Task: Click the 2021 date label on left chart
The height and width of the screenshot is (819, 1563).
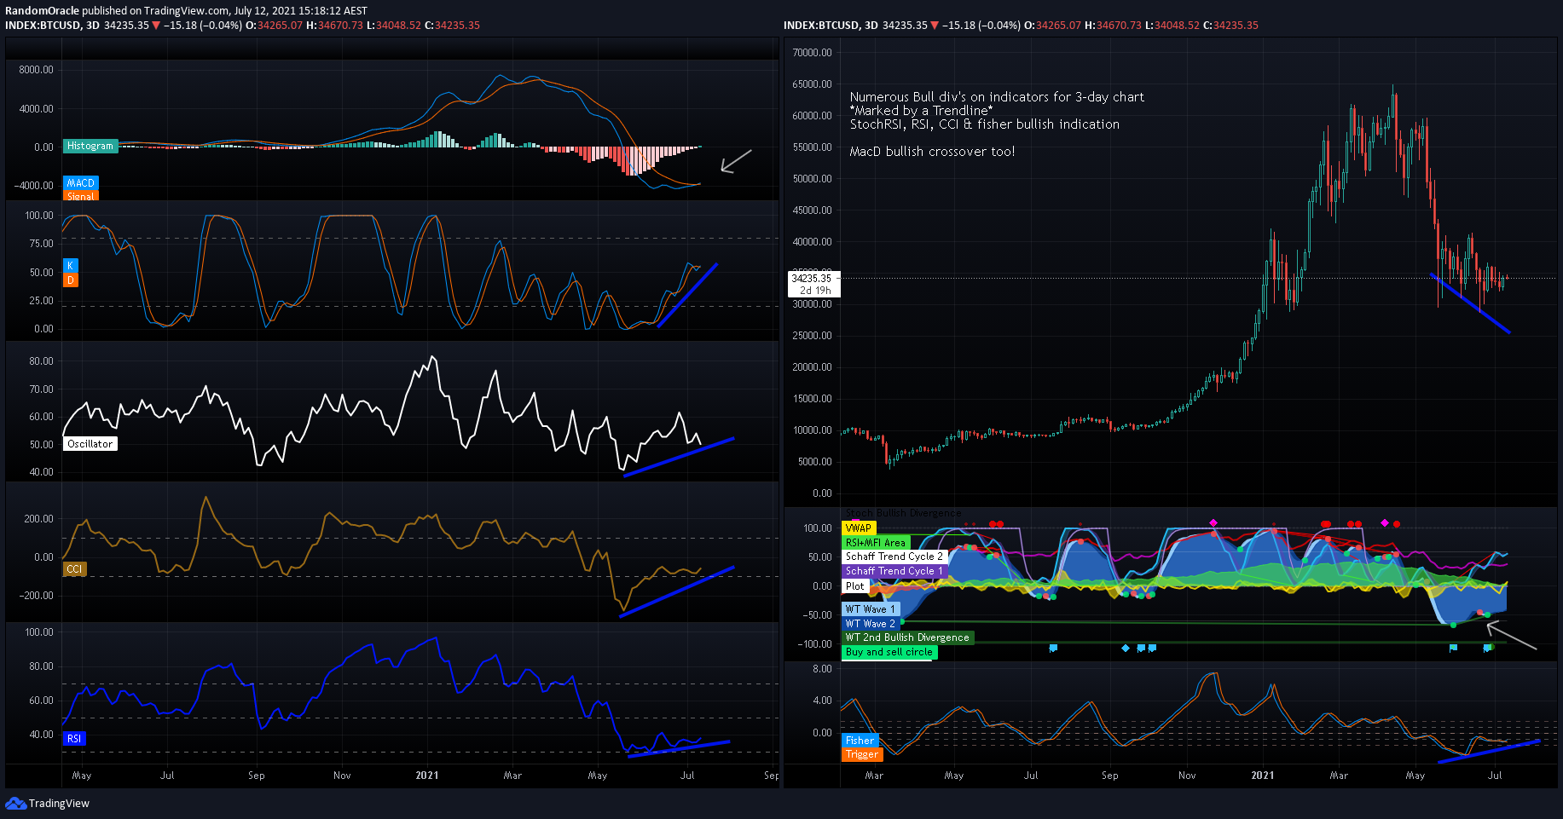Action: [427, 775]
